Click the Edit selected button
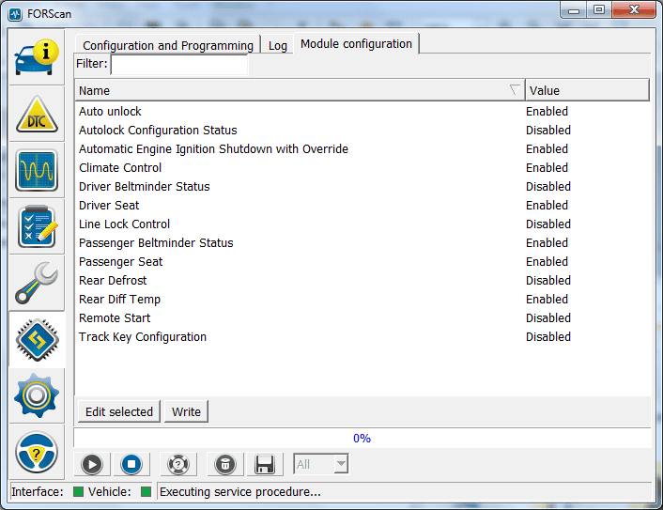The image size is (663, 510). [119, 411]
